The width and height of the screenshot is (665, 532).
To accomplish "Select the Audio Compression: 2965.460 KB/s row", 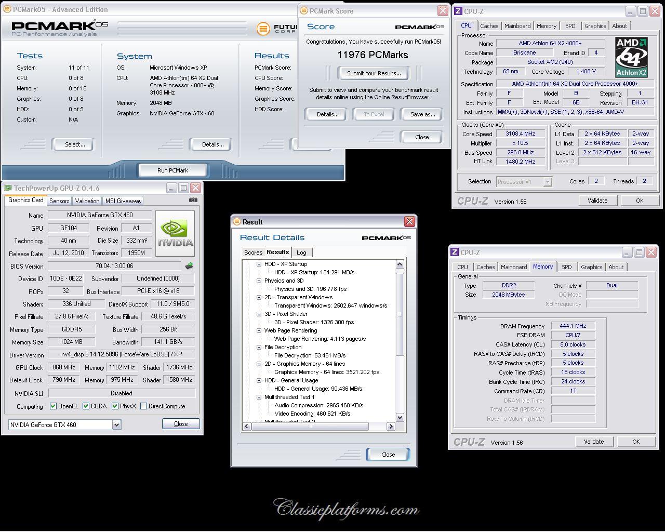I will coord(319,405).
